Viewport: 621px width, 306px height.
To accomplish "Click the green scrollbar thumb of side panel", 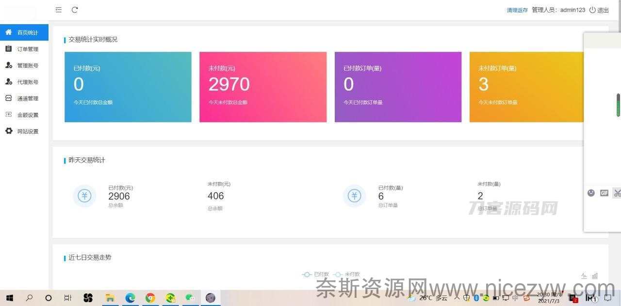I will tap(619, 105).
